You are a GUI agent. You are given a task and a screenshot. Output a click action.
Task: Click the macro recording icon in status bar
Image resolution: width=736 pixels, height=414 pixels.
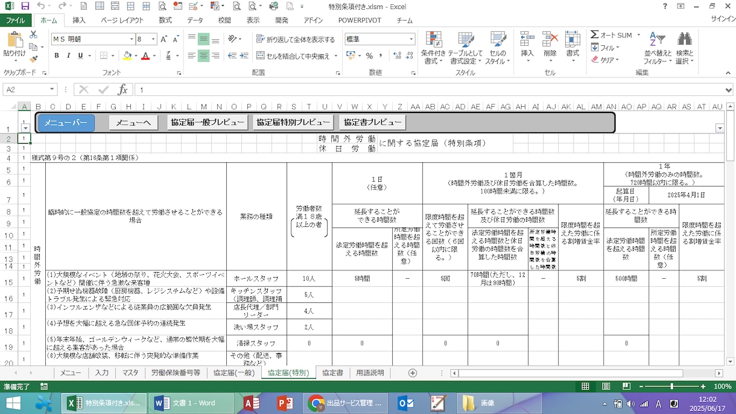click(x=44, y=386)
